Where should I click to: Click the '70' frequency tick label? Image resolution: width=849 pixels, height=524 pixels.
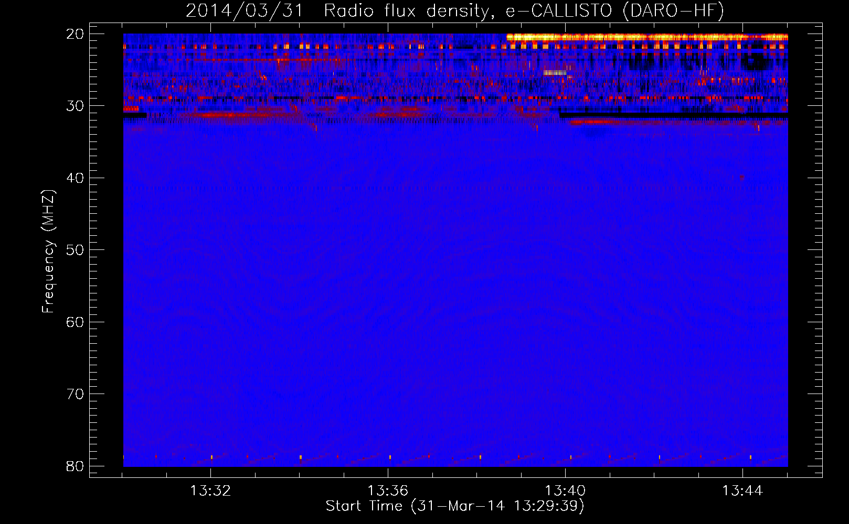click(x=75, y=394)
